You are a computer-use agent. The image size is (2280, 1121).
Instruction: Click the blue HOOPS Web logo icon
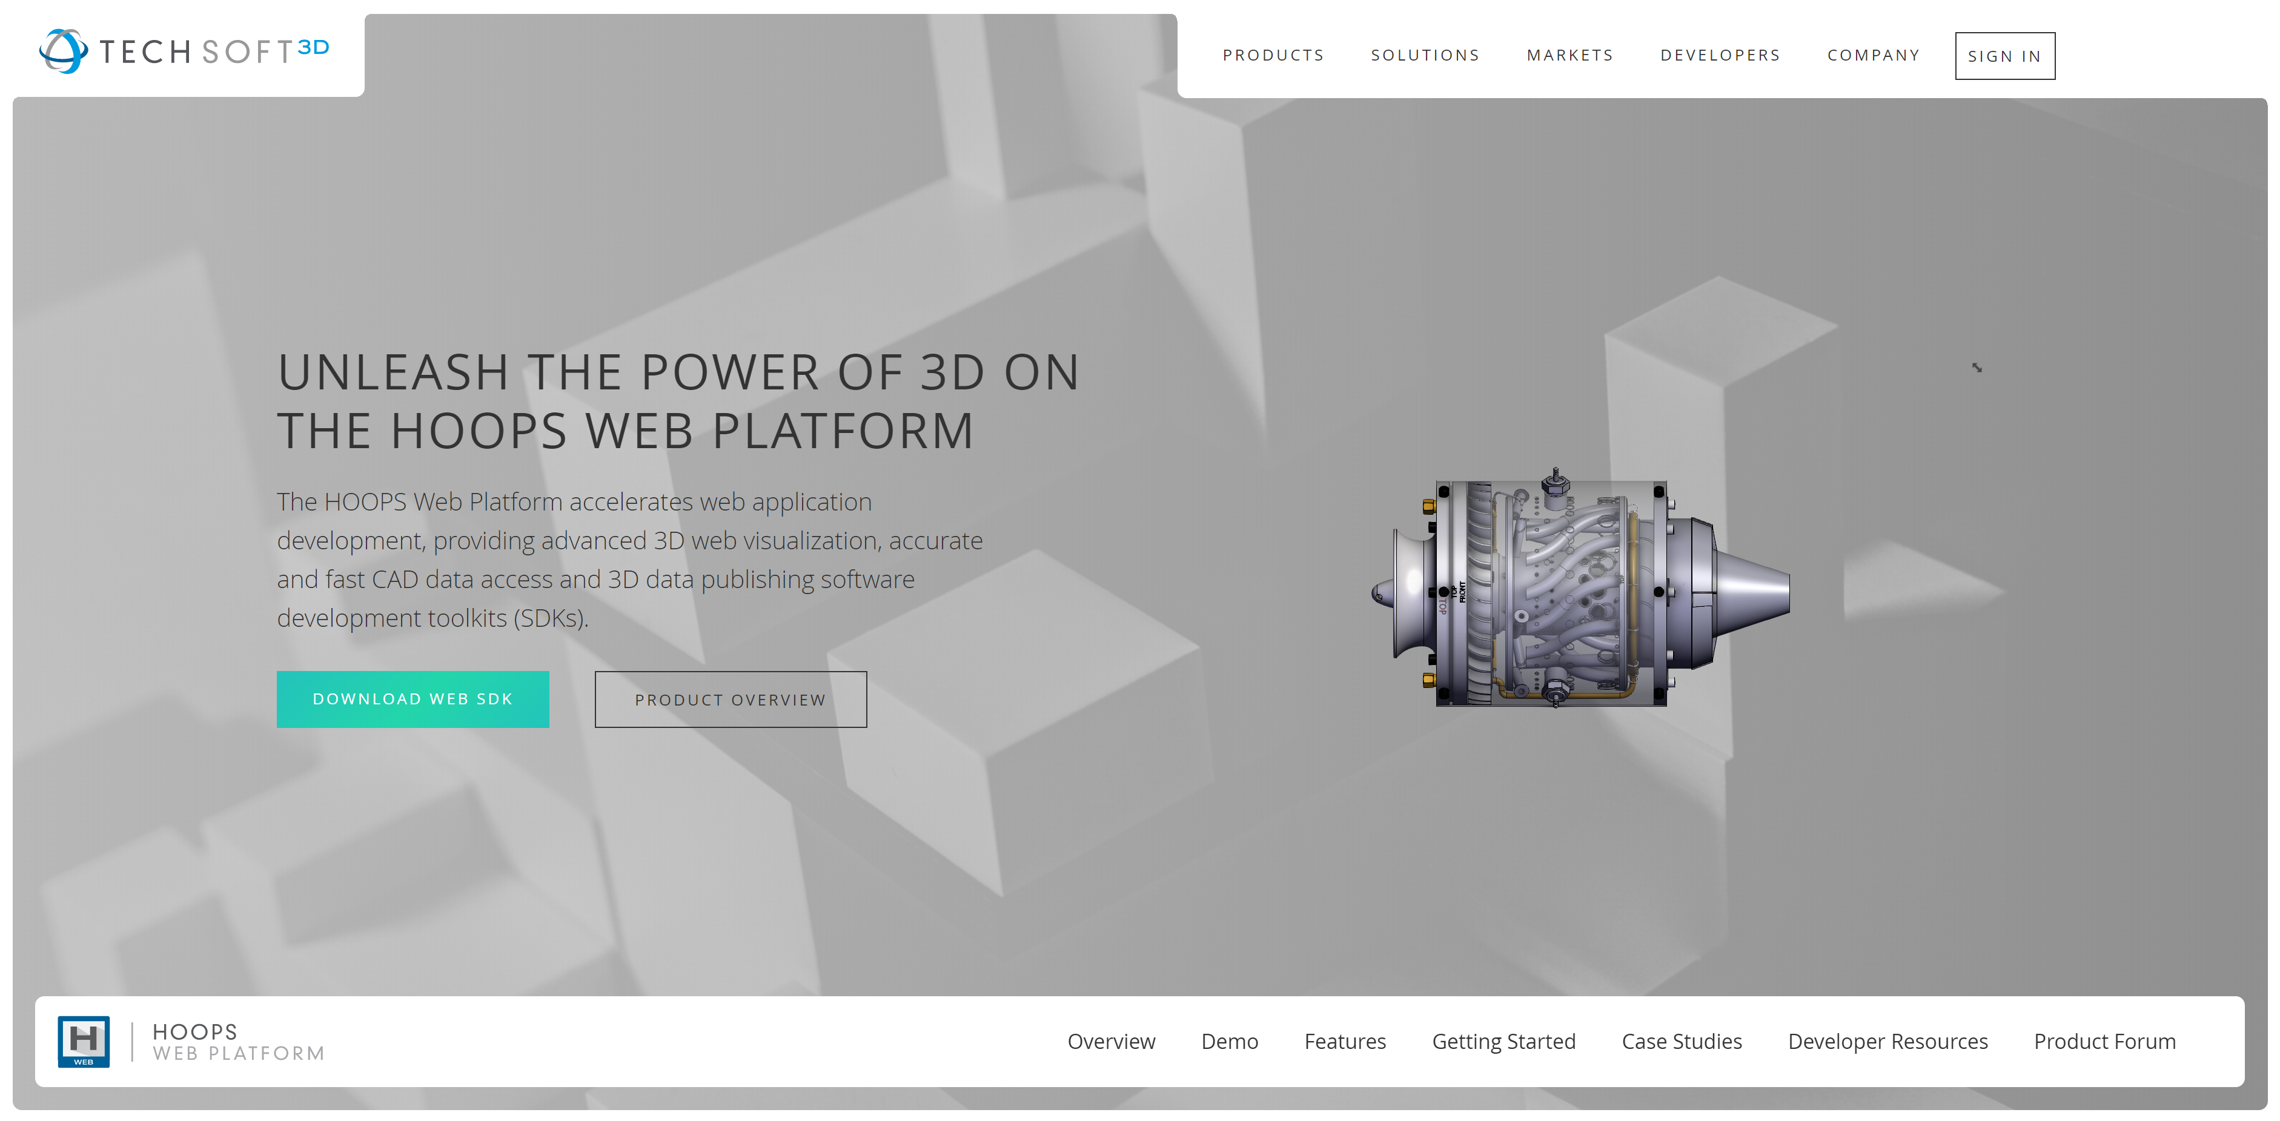pos(83,1042)
